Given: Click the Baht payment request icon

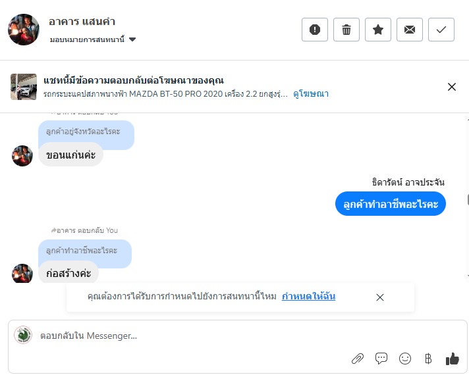Looking at the screenshot, I should (428, 359).
